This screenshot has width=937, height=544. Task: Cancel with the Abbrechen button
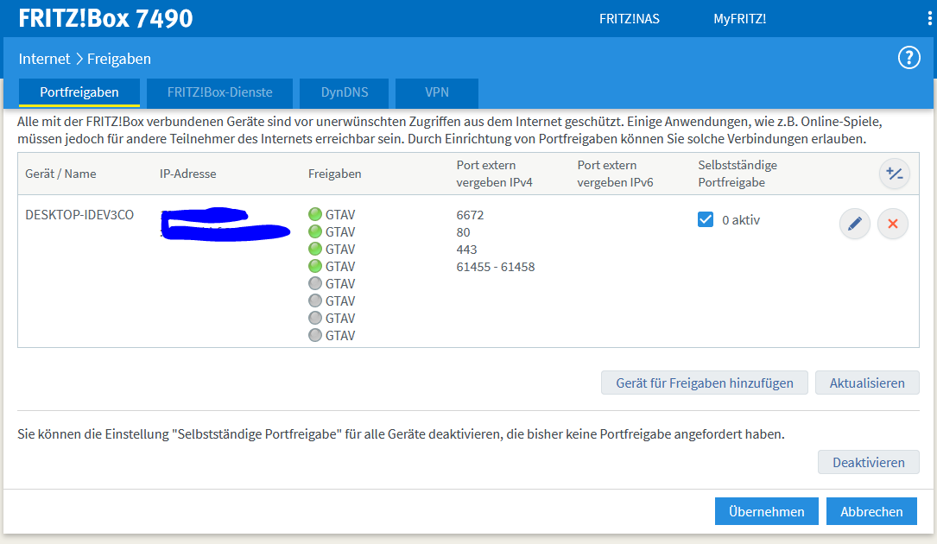pyautogui.click(x=871, y=512)
